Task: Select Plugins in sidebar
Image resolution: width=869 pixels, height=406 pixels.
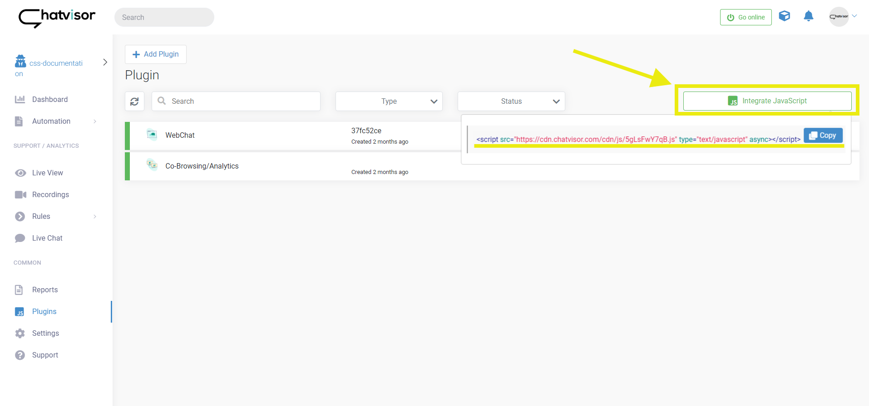Action: click(x=44, y=311)
